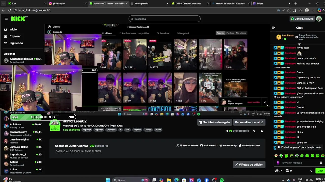Reload the page
The height and width of the screenshot is (182, 325).
pos(9,10)
